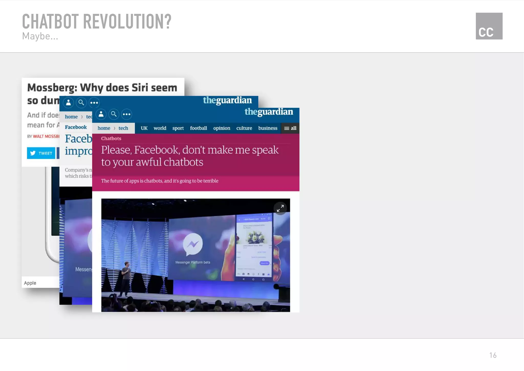The height and width of the screenshot is (371, 524).
Task: Select the football nav item
Action: coord(199,128)
